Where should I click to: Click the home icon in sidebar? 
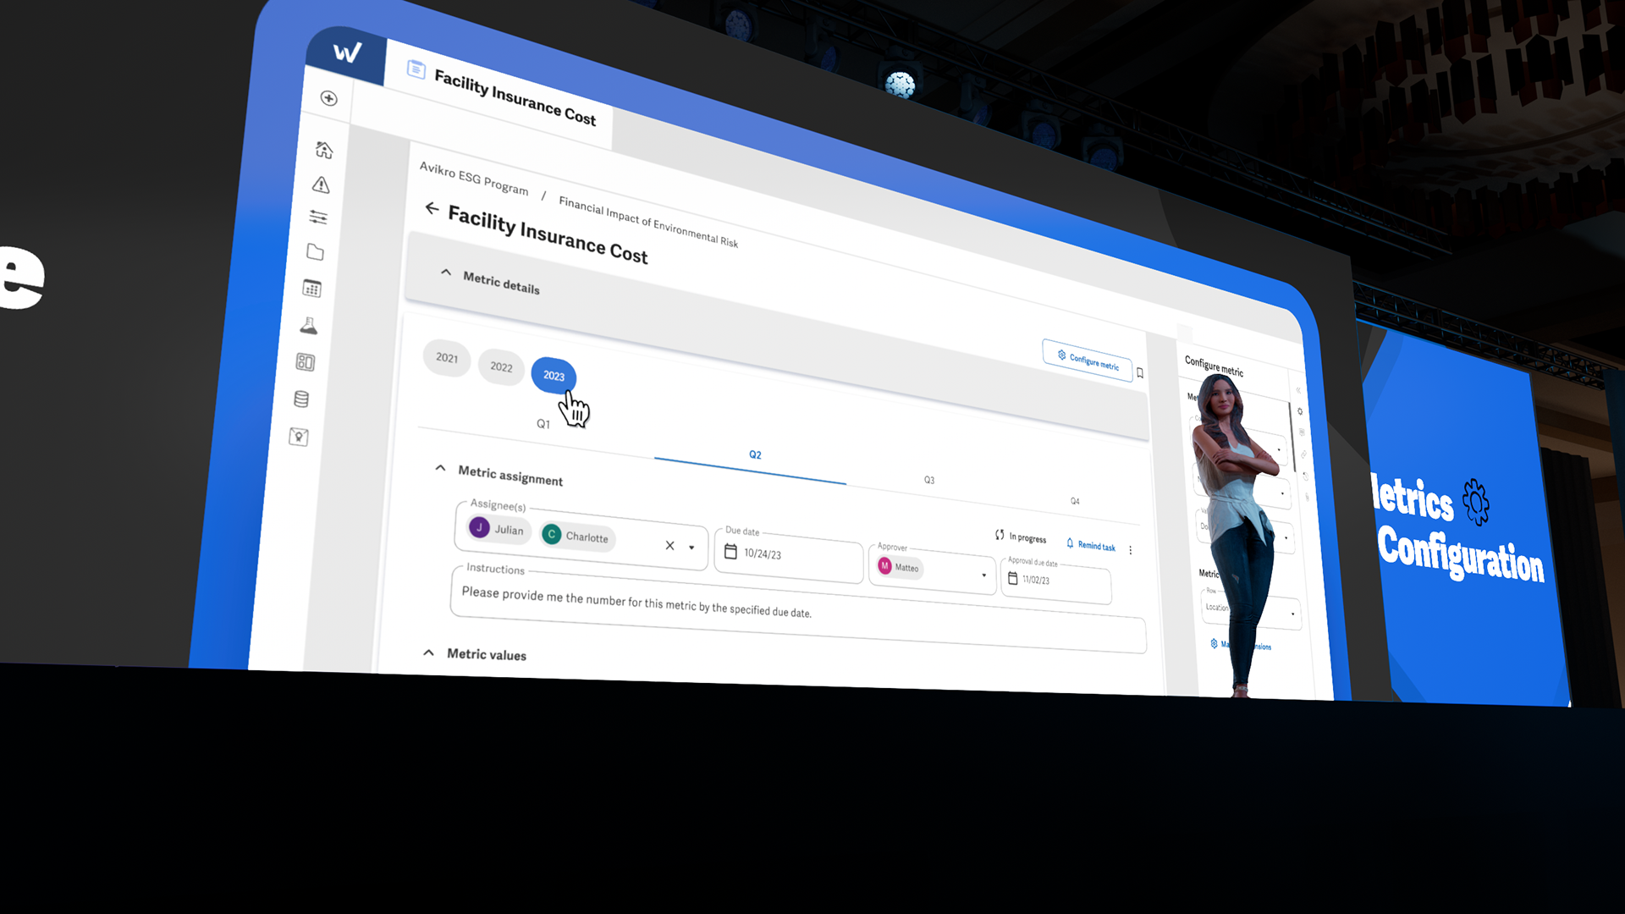[x=324, y=150]
